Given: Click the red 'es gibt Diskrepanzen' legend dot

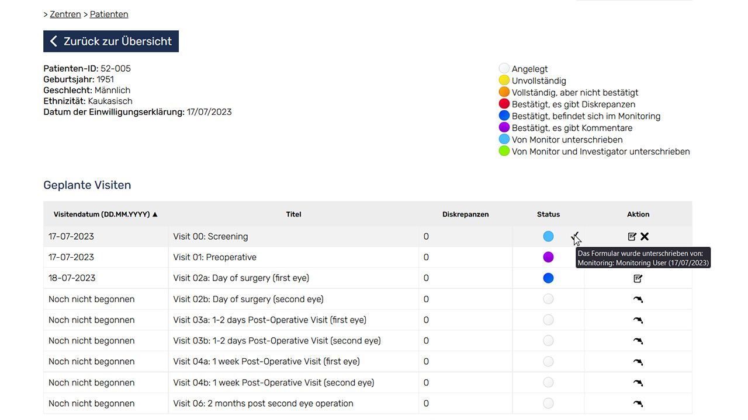Looking at the screenshot, I should [x=504, y=104].
